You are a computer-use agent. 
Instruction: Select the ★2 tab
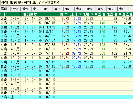[58, 9]
